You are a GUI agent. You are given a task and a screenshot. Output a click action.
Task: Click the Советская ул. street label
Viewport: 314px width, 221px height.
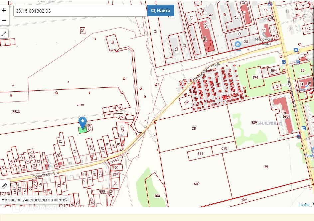(x=46, y=175)
